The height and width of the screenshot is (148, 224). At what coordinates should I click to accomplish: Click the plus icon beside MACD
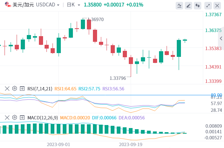point(22,117)
